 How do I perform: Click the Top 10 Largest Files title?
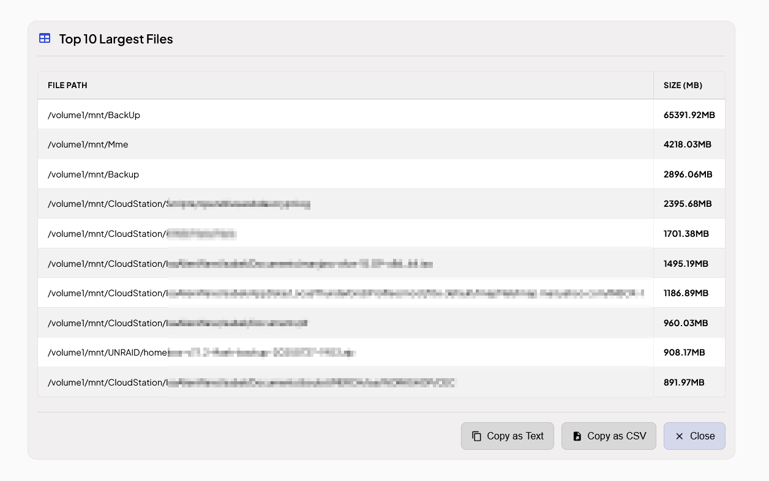(x=116, y=39)
